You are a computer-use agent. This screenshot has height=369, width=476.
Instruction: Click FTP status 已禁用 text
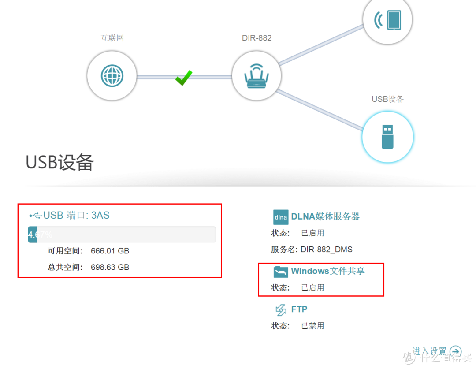pyautogui.click(x=312, y=326)
